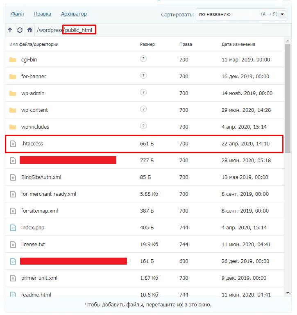The height and width of the screenshot is (315, 297).
Task: Click the index.php file icon
Action: tap(13, 228)
